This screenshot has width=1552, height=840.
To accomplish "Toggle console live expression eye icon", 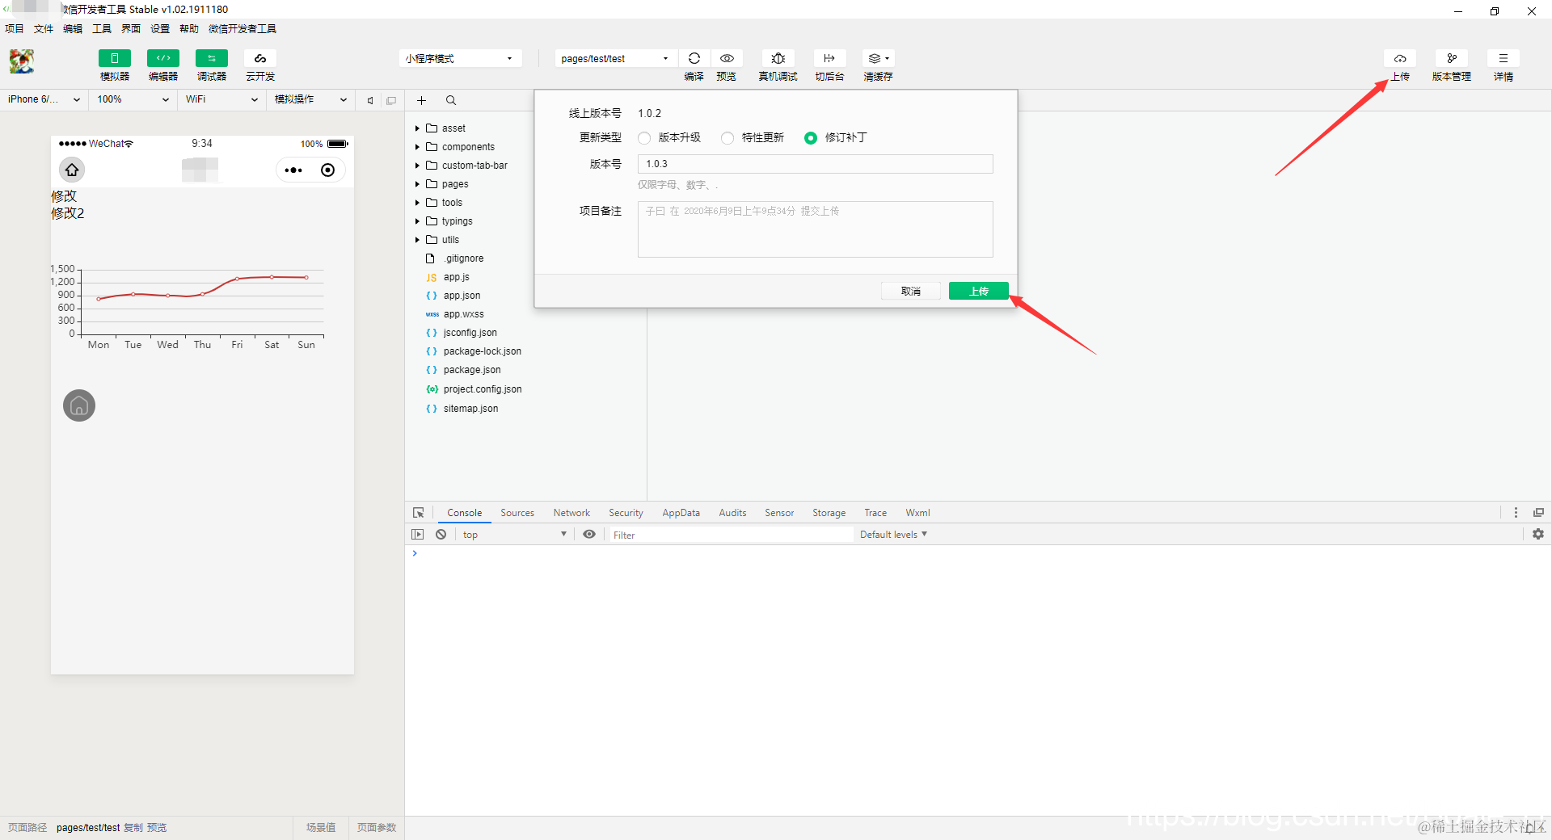I will point(589,534).
